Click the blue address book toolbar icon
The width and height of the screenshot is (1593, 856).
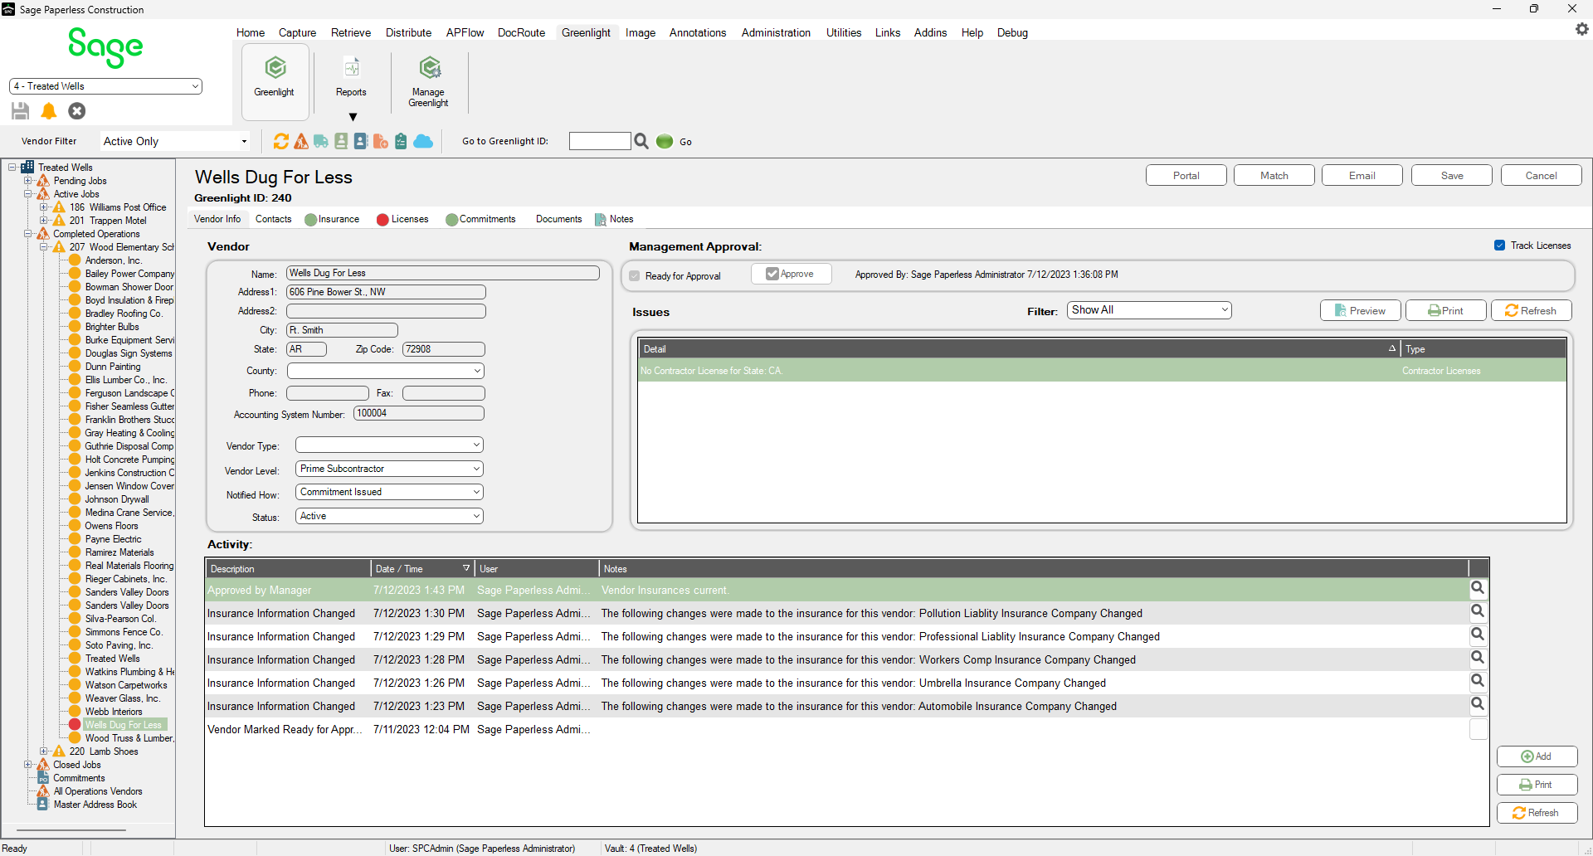pos(361,142)
